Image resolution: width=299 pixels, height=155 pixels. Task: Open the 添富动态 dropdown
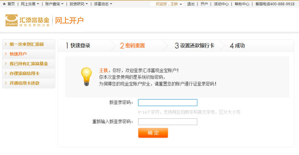pyautogui.click(x=103, y=4)
